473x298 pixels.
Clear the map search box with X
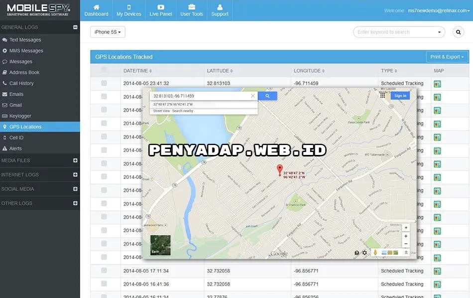(x=253, y=96)
